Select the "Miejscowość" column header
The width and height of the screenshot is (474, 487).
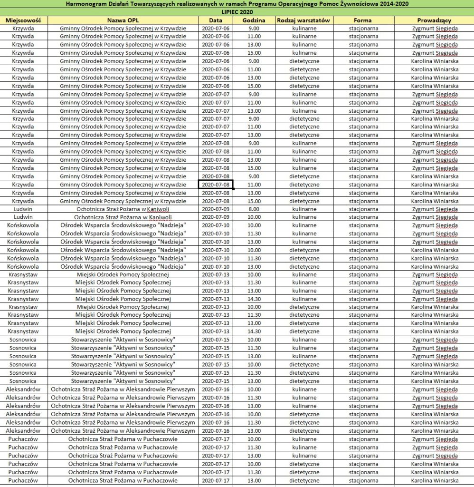click(x=23, y=20)
